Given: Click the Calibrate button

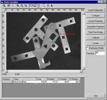Looking at the screenshot, I should point(96,38).
